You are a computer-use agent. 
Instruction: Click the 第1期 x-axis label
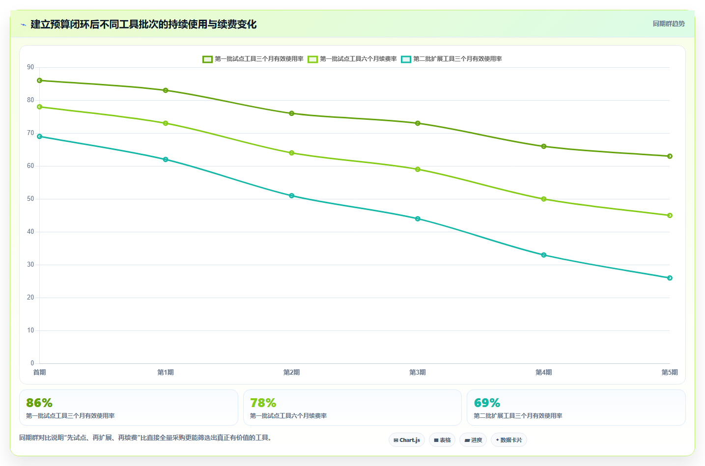tap(166, 372)
